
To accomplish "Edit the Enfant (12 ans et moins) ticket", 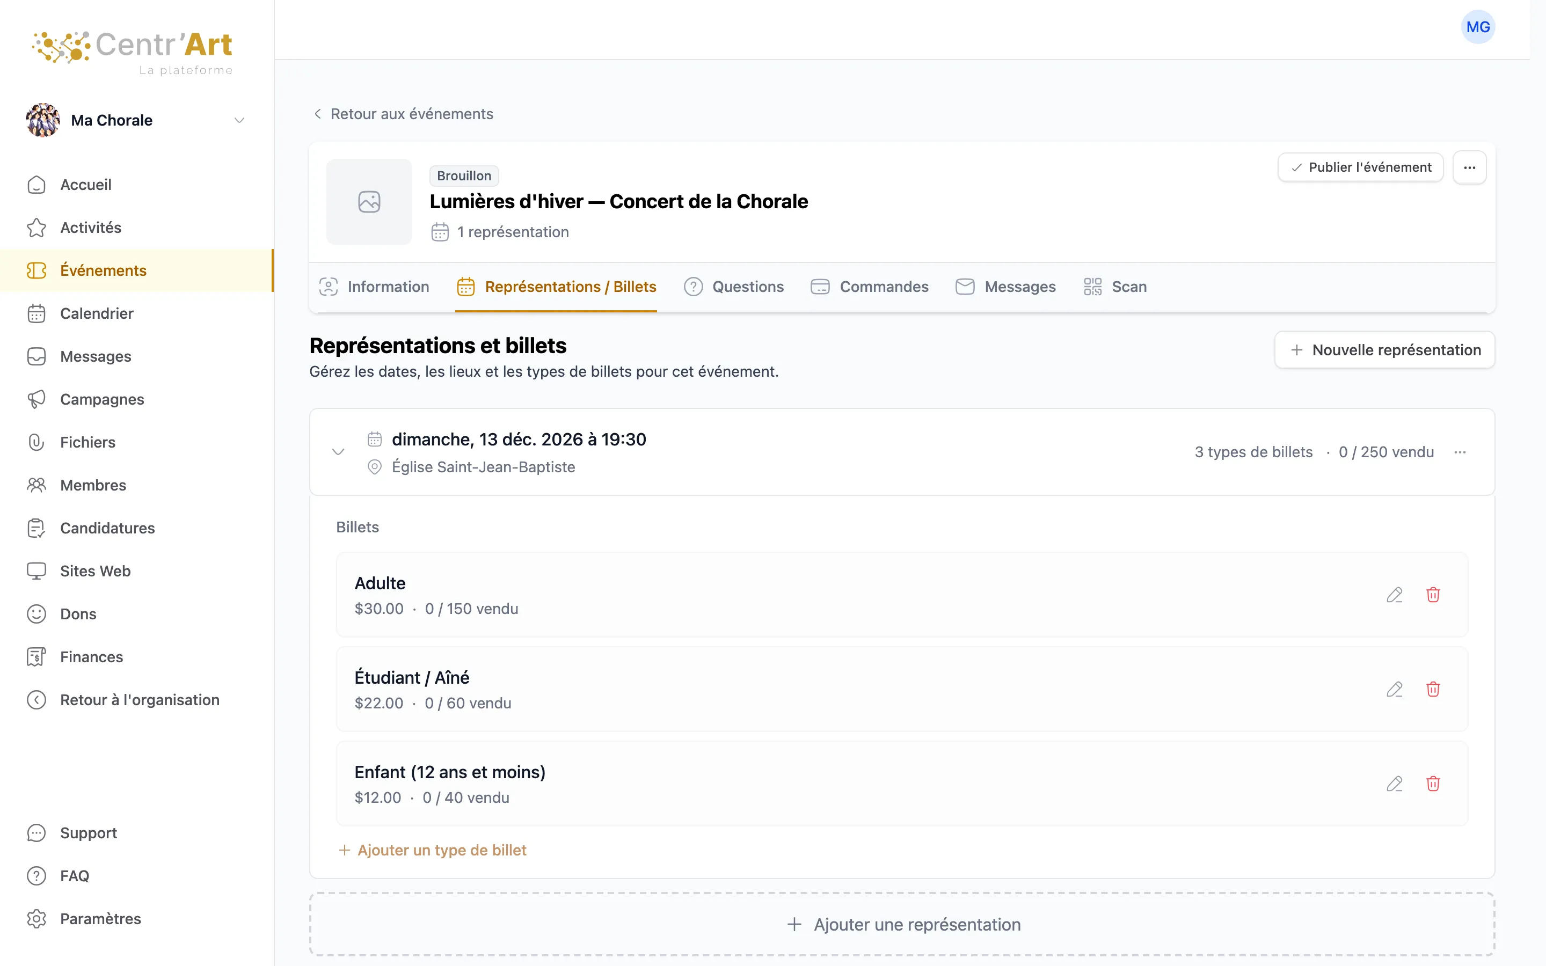I will [1395, 784].
